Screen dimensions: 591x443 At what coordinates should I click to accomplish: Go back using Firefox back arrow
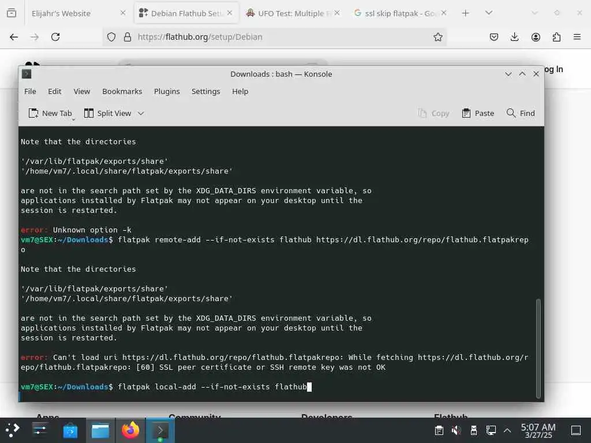point(14,37)
